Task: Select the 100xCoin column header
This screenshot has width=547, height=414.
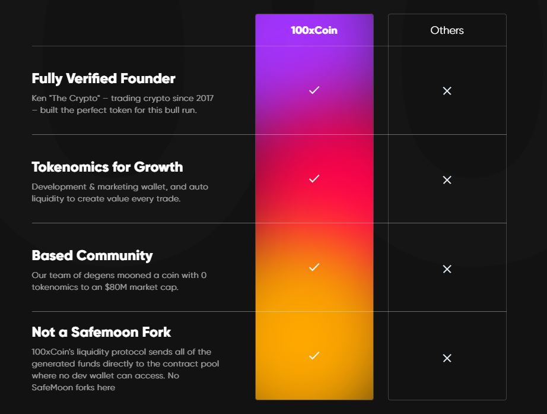Action: (314, 30)
